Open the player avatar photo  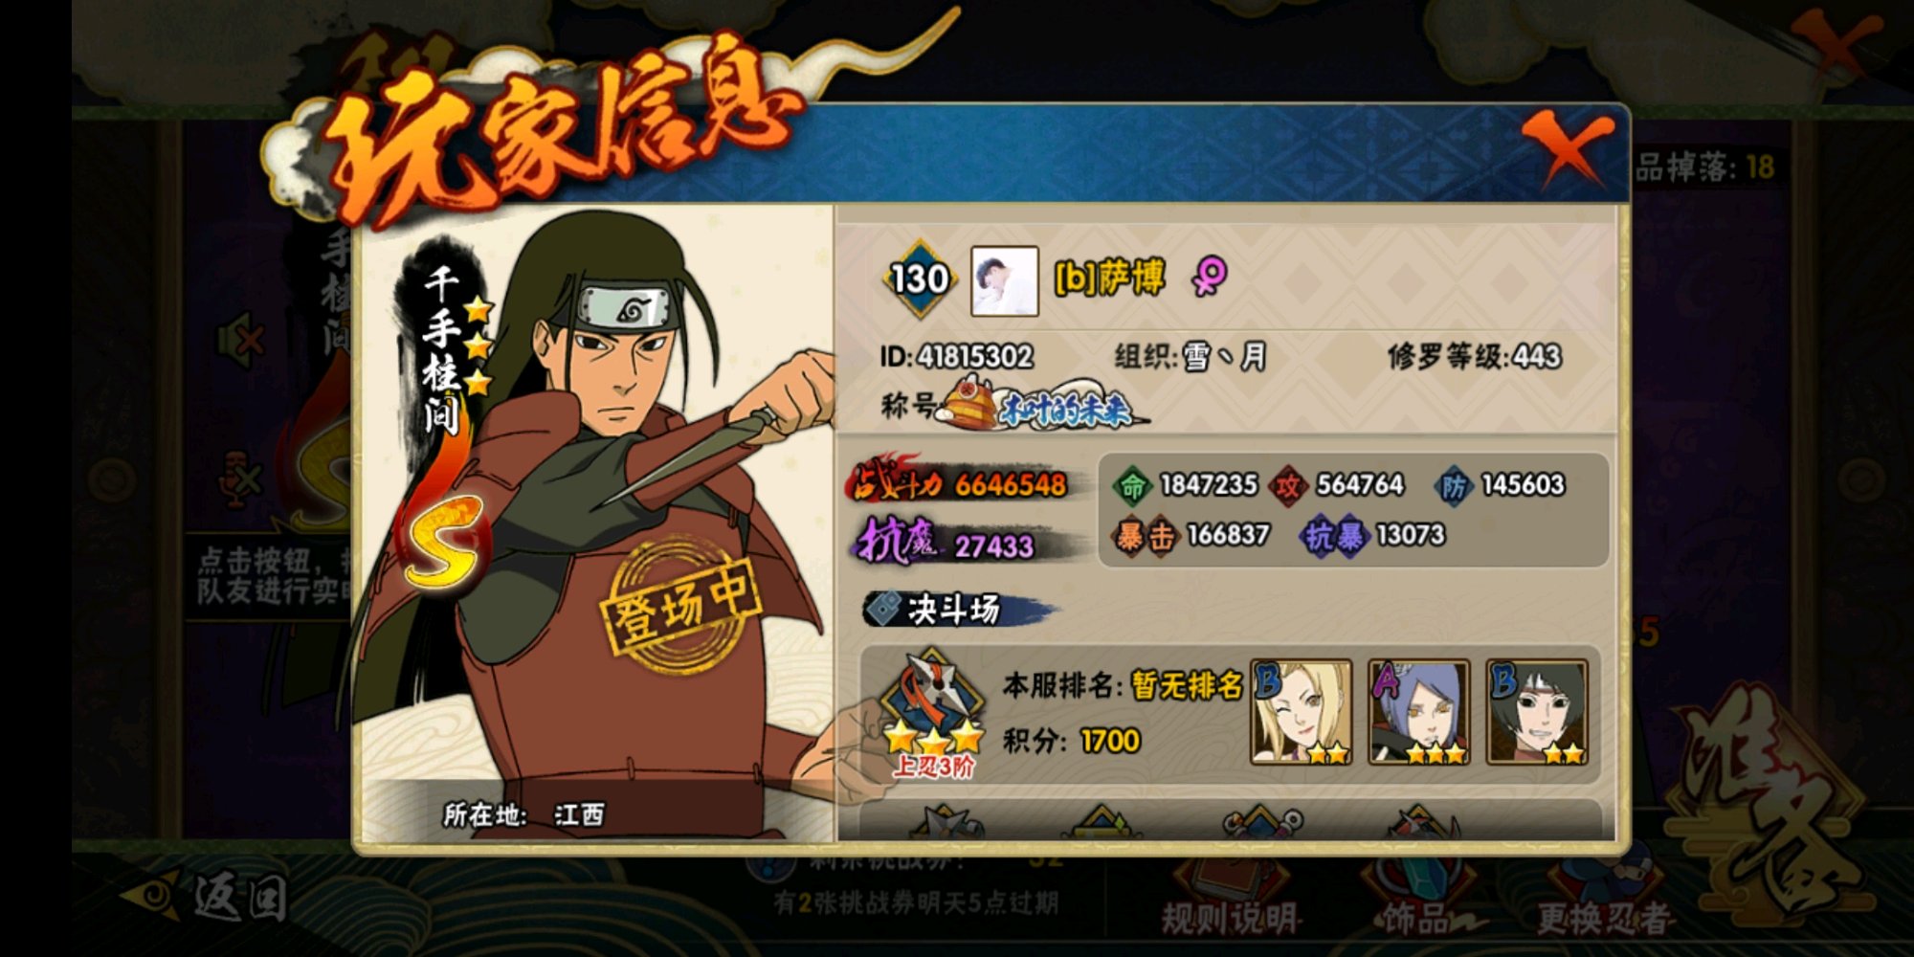(x=1004, y=281)
